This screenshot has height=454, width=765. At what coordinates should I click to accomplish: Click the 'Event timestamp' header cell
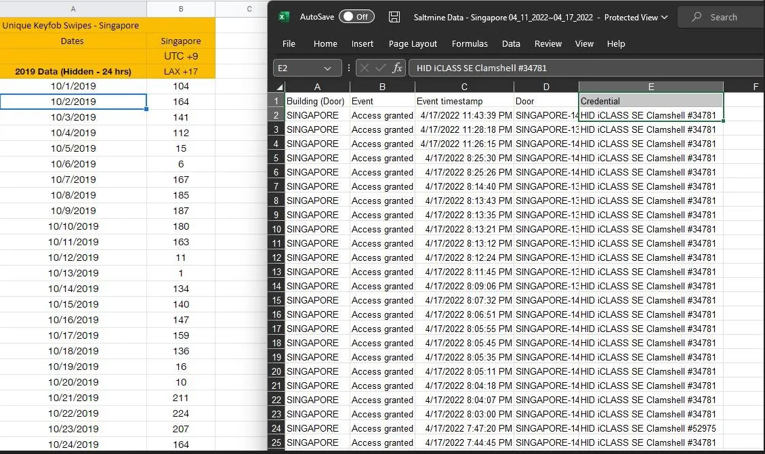pos(464,101)
